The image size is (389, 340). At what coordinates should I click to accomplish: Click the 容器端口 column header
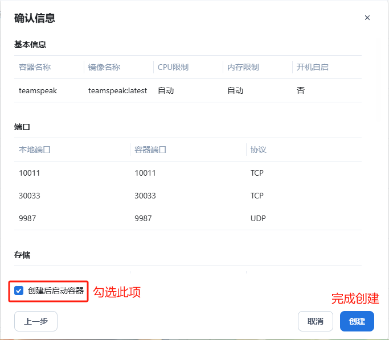(x=150, y=150)
